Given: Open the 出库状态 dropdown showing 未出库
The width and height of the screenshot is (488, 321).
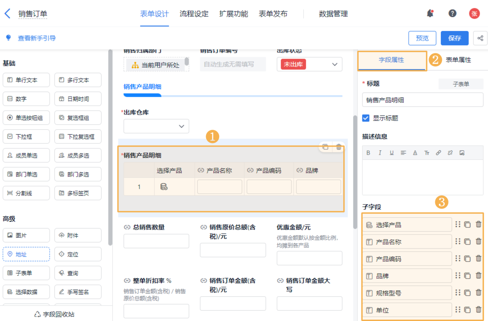Looking at the screenshot, I should click(309, 64).
